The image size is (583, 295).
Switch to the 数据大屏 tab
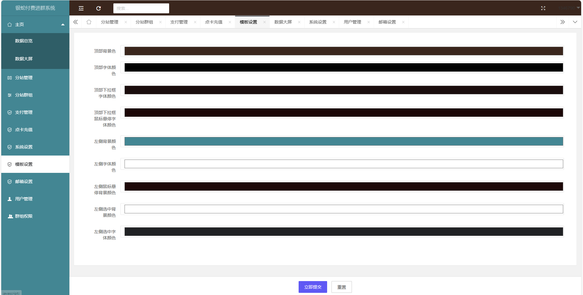pos(283,22)
